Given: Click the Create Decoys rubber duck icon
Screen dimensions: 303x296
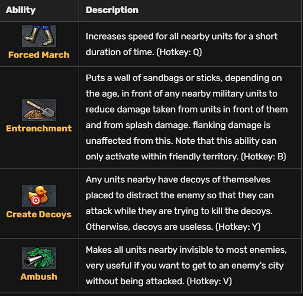Looking at the screenshot, I should coord(39,196).
